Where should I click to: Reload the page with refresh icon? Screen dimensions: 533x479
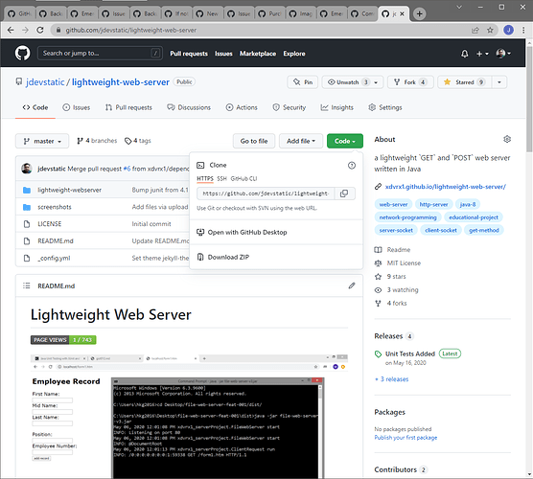(x=40, y=31)
